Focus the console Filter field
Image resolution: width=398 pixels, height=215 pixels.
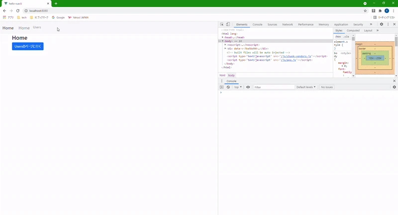pyautogui.click(x=274, y=87)
